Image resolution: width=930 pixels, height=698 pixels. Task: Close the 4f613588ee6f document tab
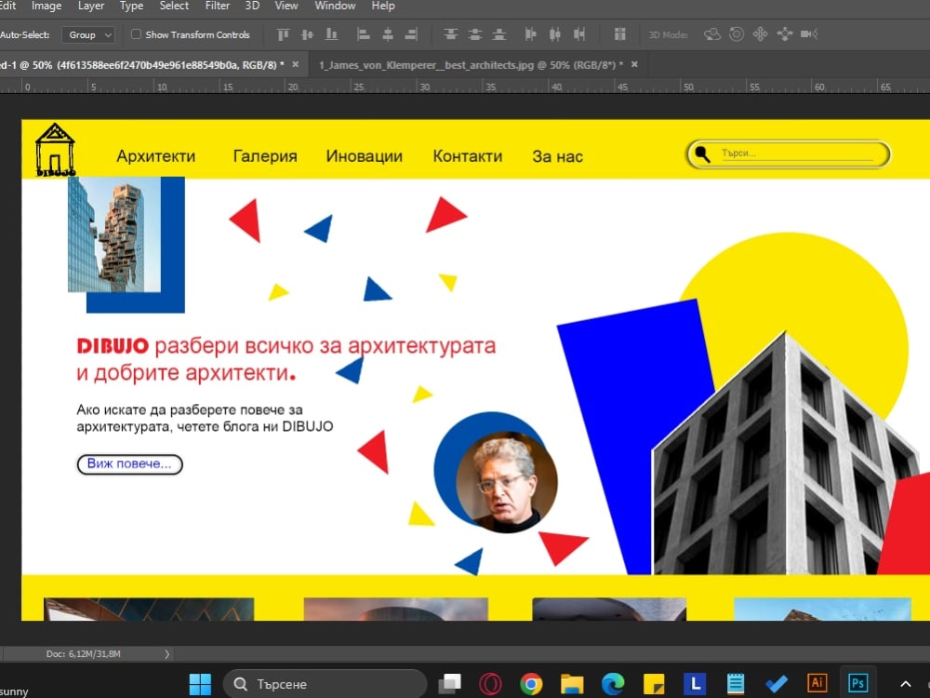(x=296, y=64)
